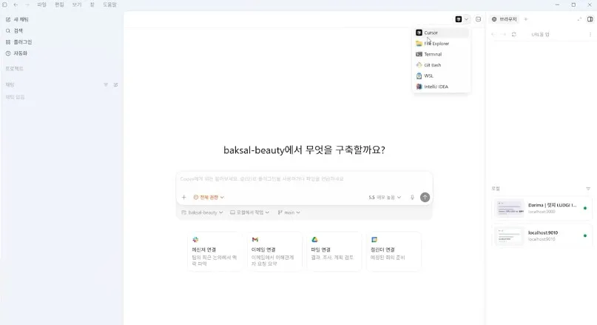
Task: Open the 보기 menu
Action: coord(77,4)
